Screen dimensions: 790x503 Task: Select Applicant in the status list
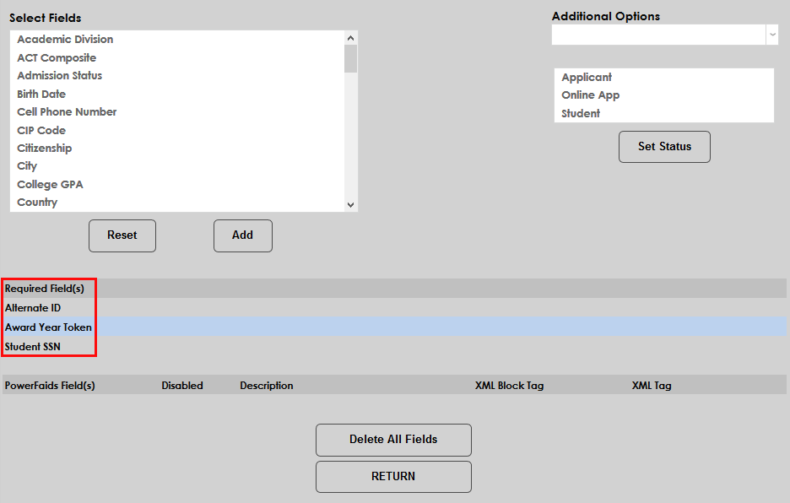(x=586, y=77)
